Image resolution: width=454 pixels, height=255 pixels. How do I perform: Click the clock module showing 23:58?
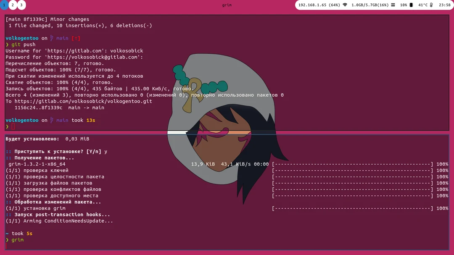(444, 5)
